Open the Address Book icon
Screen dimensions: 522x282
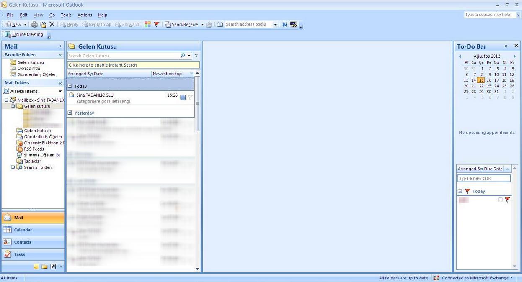220,25
